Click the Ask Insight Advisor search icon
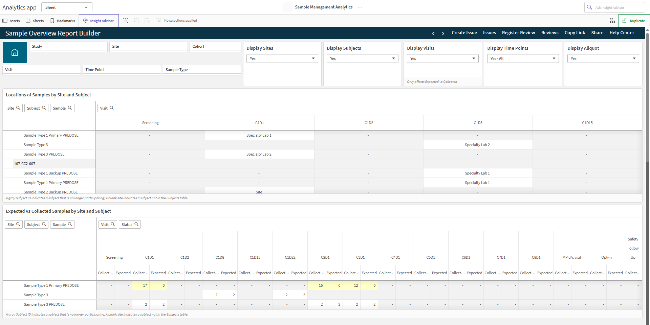Image resolution: width=650 pixels, height=325 pixels. [589, 7]
